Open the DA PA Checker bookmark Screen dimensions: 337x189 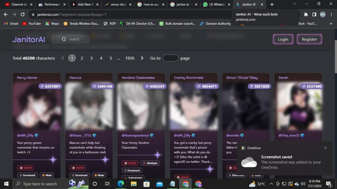click(x=137, y=24)
